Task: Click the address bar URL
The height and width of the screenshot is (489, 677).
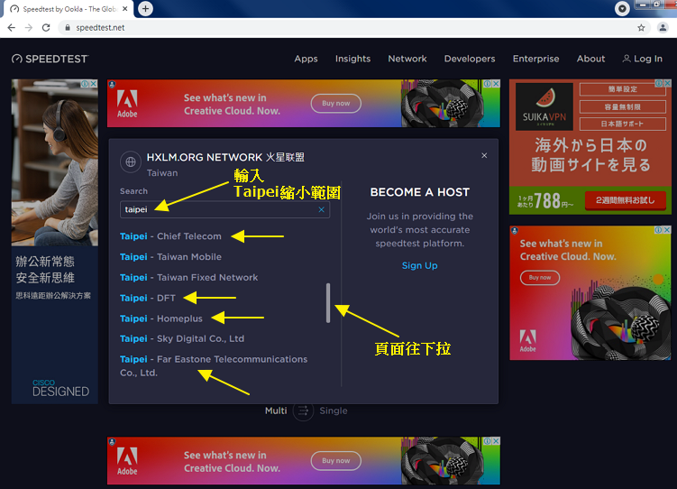Action: (x=100, y=28)
